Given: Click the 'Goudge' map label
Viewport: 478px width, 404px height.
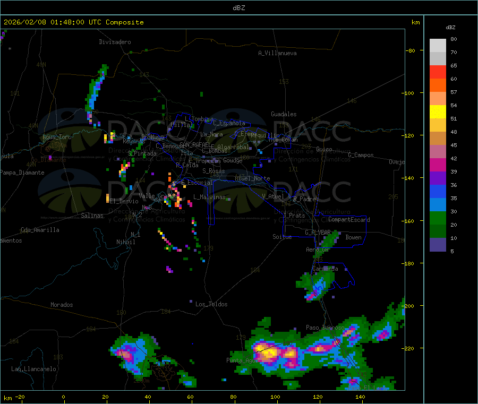Looking at the screenshot, I should 233,160.
